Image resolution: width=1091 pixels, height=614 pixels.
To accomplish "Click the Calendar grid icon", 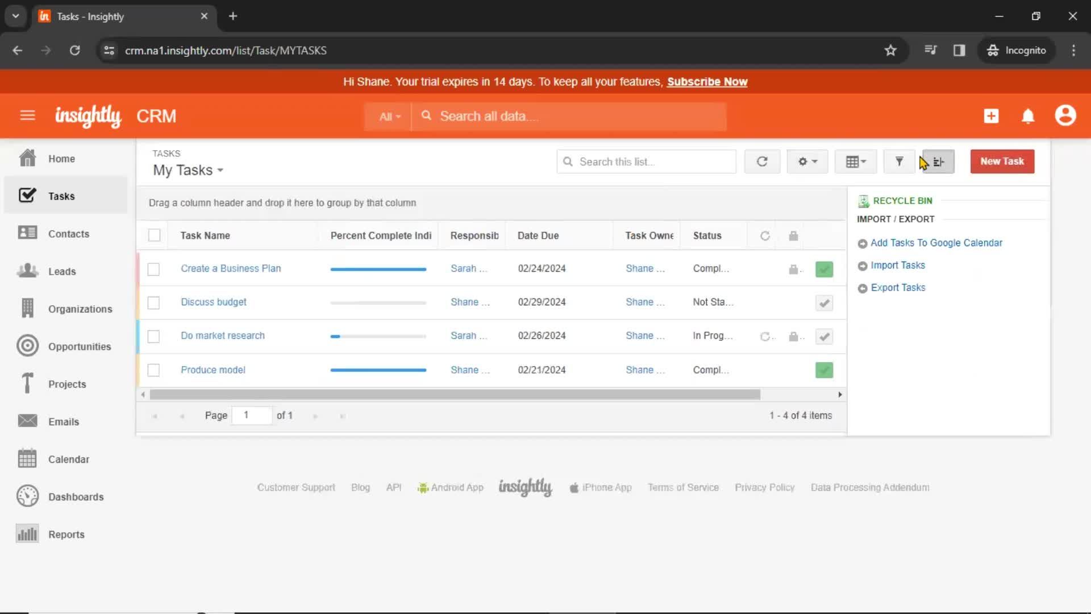I will click(27, 458).
